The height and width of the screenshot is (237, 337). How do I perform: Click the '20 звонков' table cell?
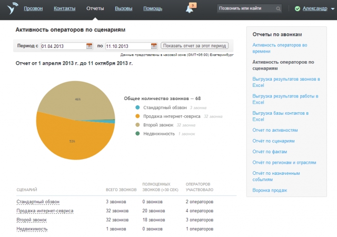154,211
